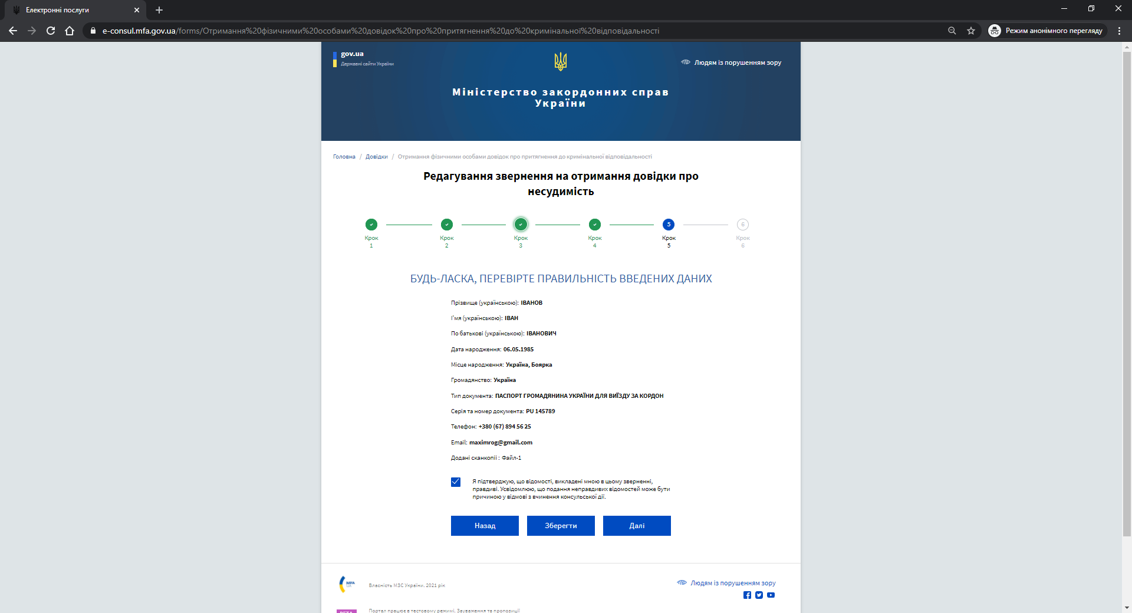Screen dimensions: 1132x613
Task: Click the Ukrainian trident emblem in header
Action: (561, 61)
